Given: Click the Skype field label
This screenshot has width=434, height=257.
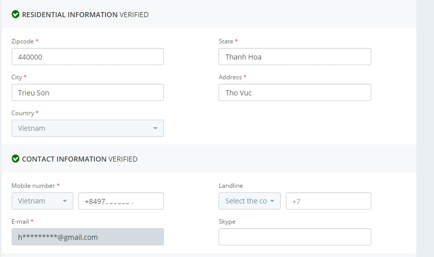Looking at the screenshot, I should click(227, 222).
